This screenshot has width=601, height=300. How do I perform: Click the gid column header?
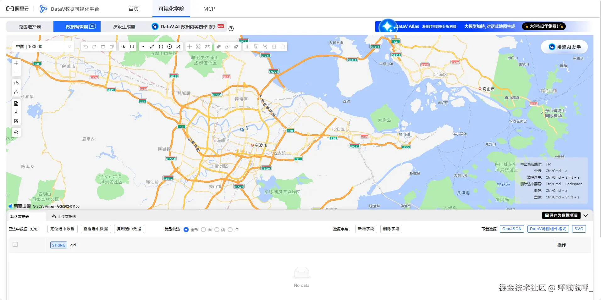click(73, 245)
